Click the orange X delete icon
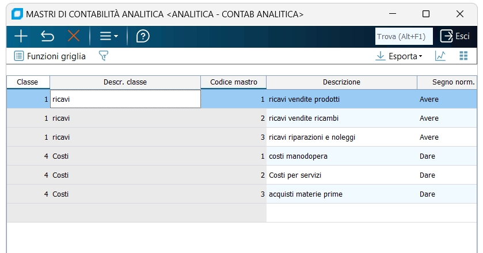 [x=74, y=36]
